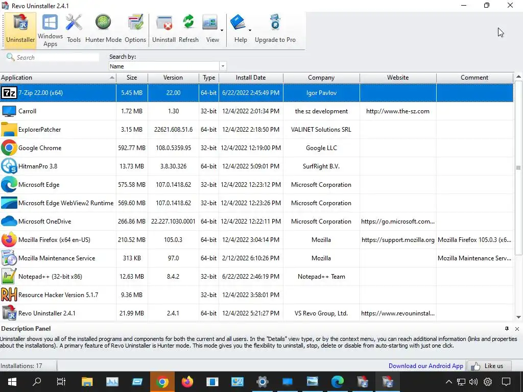The image size is (523, 392).
Task: Open taskbar search magnifier
Action: pos(37,382)
